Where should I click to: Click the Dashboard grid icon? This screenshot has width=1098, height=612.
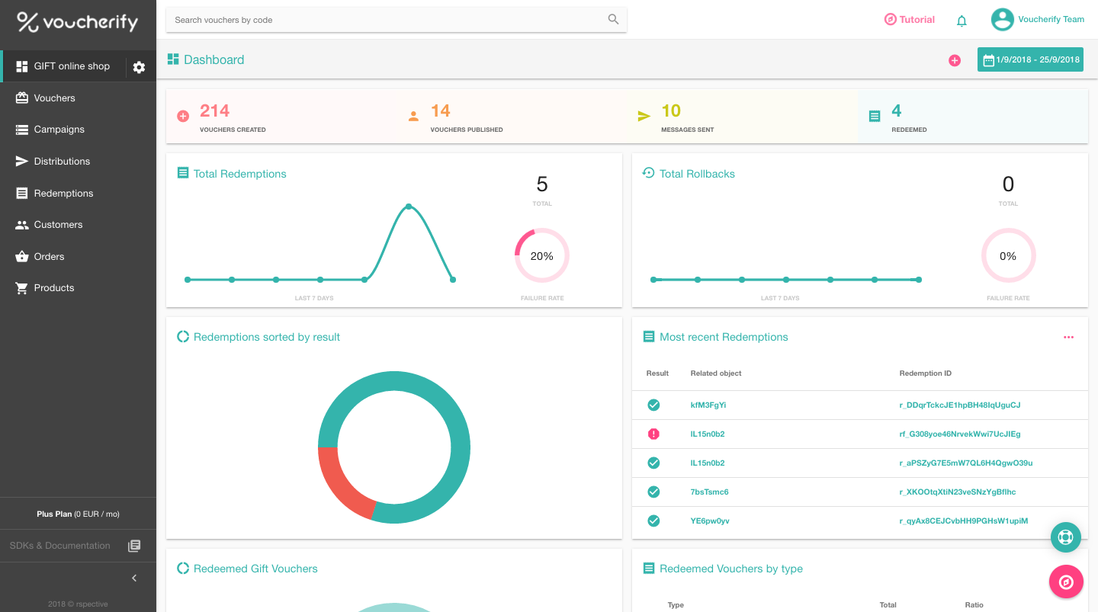pyautogui.click(x=173, y=59)
